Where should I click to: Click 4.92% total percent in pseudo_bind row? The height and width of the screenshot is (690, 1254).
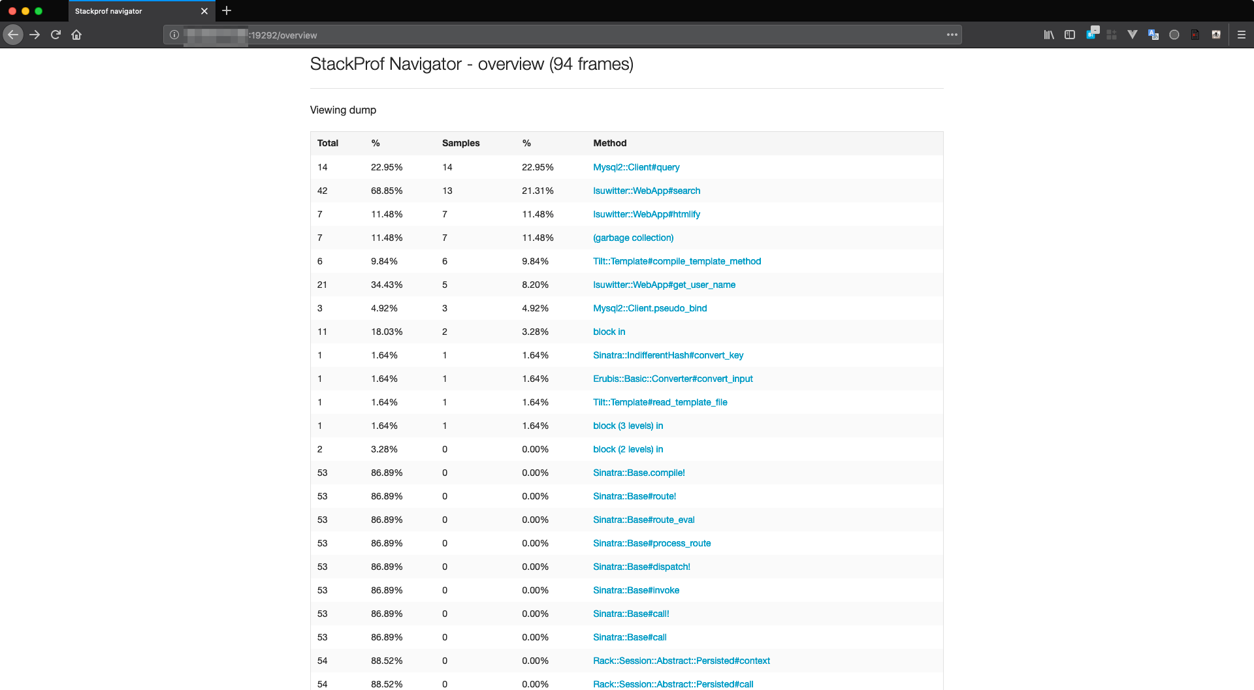tap(384, 308)
